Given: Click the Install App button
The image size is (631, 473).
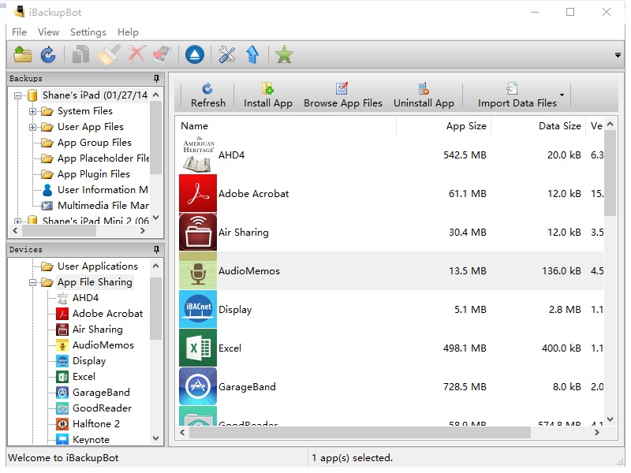Looking at the screenshot, I should tap(268, 95).
